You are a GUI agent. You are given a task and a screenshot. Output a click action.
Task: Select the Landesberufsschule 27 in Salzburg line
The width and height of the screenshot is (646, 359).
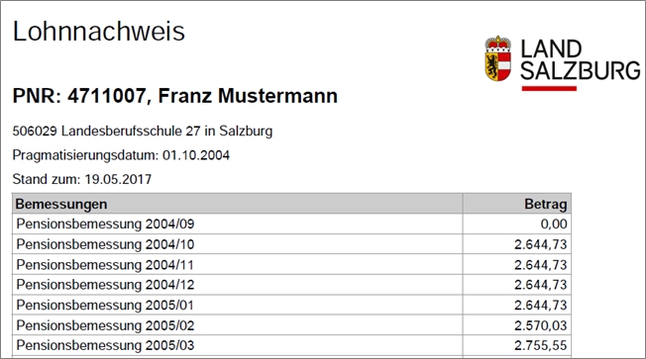point(143,132)
